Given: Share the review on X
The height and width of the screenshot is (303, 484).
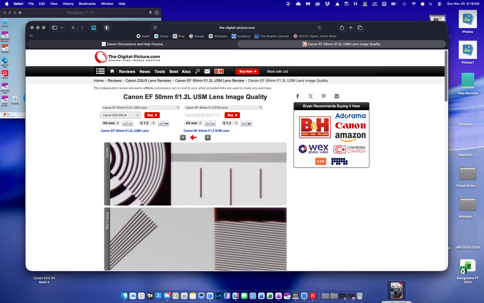Looking at the screenshot, I should click(x=310, y=96).
